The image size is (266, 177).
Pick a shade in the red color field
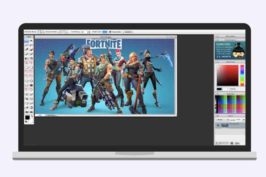(228, 75)
